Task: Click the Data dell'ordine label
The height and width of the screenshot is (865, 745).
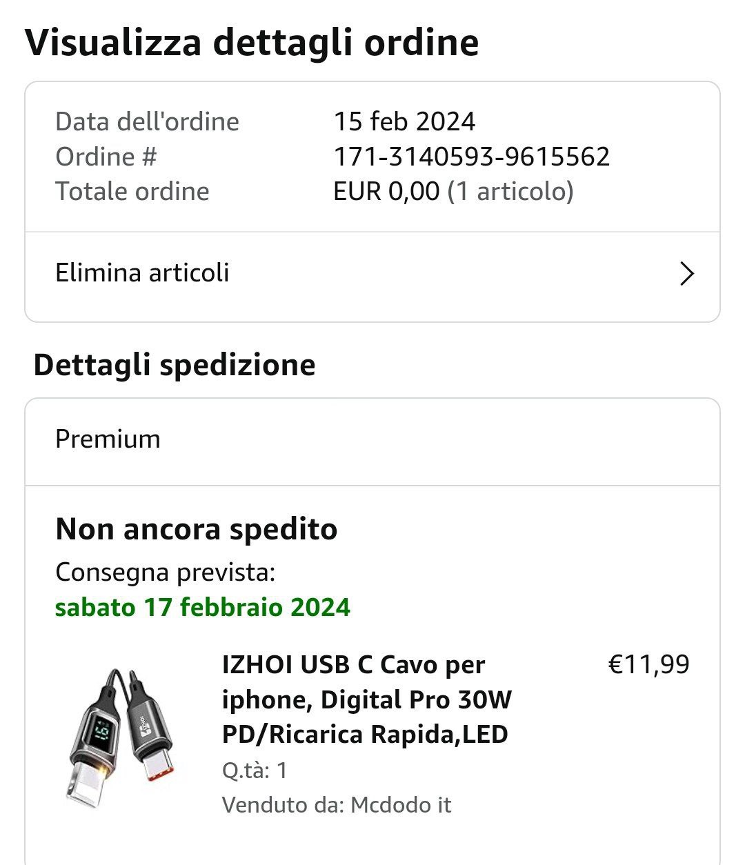Action: coord(147,121)
